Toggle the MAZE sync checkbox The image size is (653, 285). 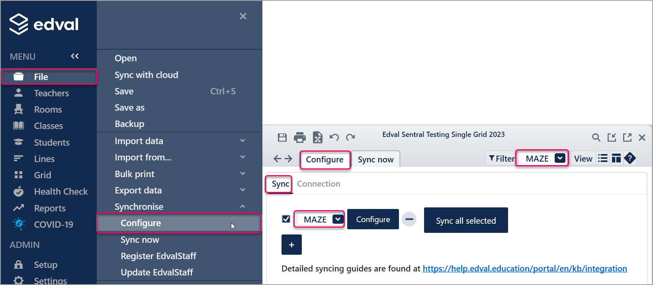point(286,219)
